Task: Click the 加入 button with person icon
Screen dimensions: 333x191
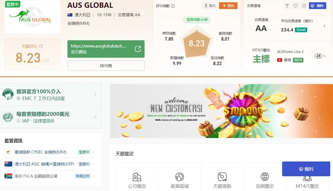Action: coord(210,6)
